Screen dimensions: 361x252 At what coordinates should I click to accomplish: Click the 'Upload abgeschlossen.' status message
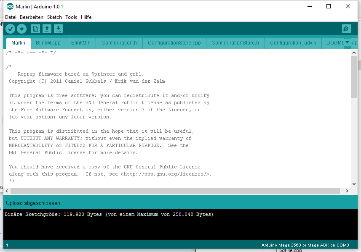[x=34, y=203]
